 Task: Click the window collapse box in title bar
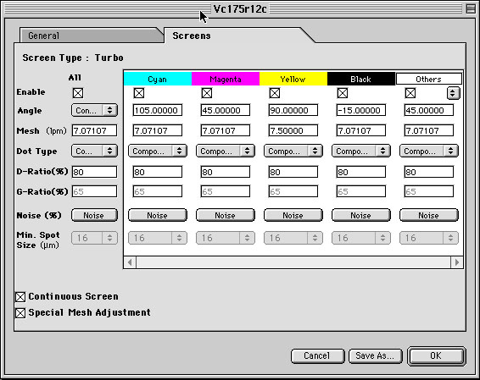[471, 8]
